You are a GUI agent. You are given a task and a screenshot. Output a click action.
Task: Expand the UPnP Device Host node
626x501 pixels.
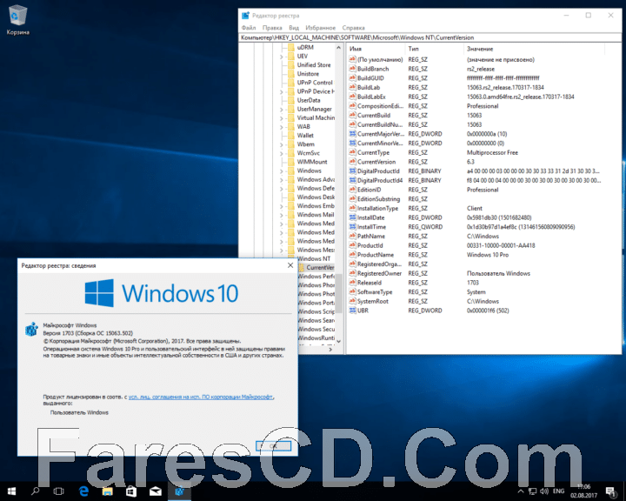click(281, 92)
